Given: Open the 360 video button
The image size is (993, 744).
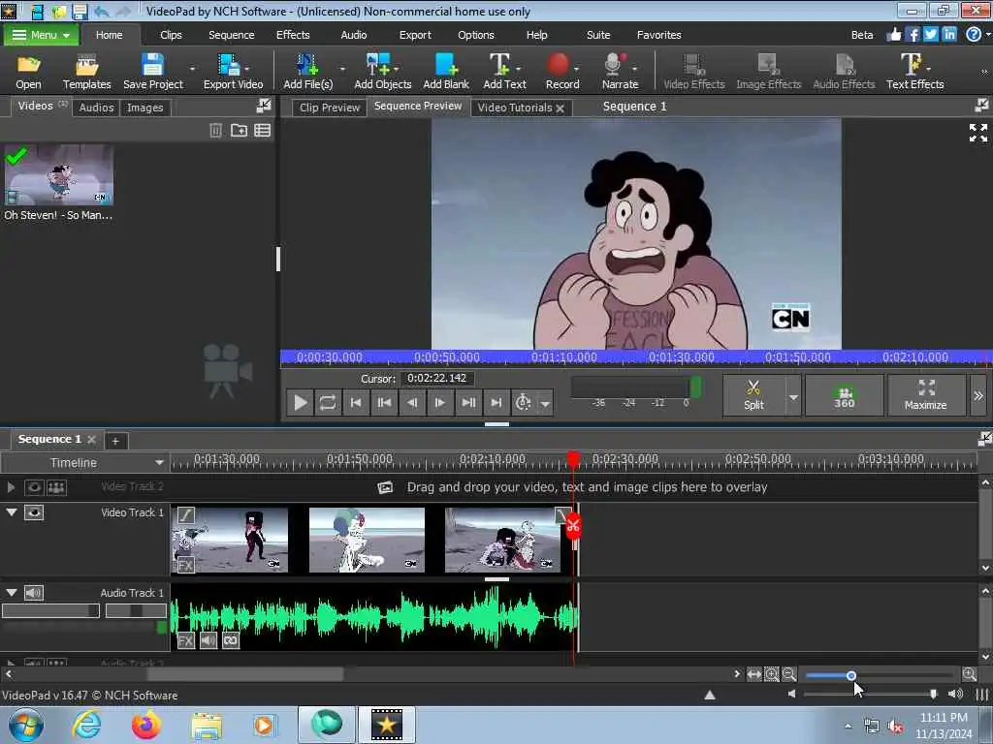Looking at the screenshot, I should click(845, 395).
